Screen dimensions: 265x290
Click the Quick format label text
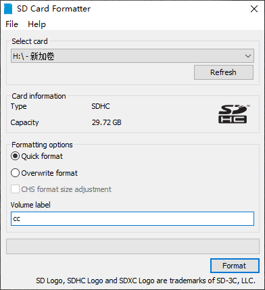(42, 156)
